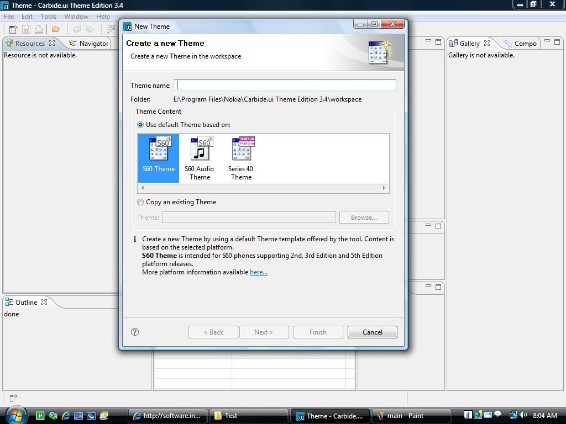
Task: Choose the S60 Audio Theme template
Action: (x=200, y=158)
